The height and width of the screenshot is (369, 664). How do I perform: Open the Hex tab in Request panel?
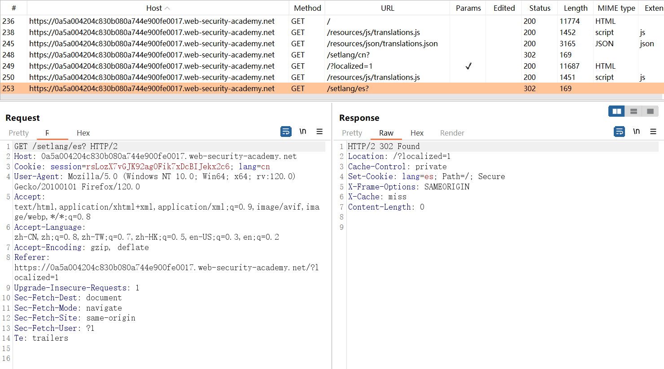pyautogui.click(x=83, y=133)
